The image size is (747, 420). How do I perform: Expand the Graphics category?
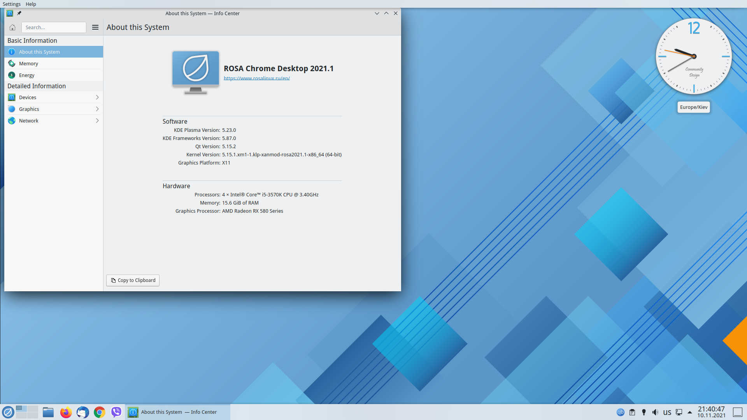pyautogui.click(x=53, y=109)
